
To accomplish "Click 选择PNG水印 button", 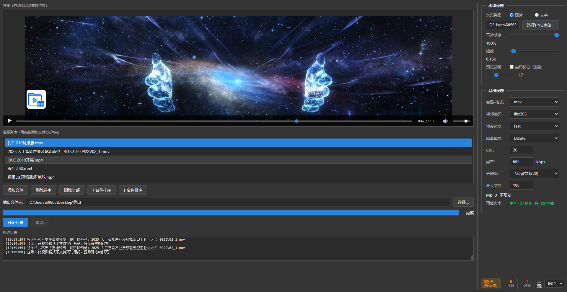I will [x=540, y=25].
